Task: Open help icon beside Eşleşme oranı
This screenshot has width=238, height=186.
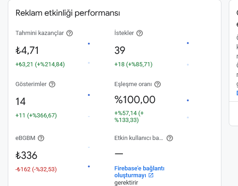Action: coord(157,84)
